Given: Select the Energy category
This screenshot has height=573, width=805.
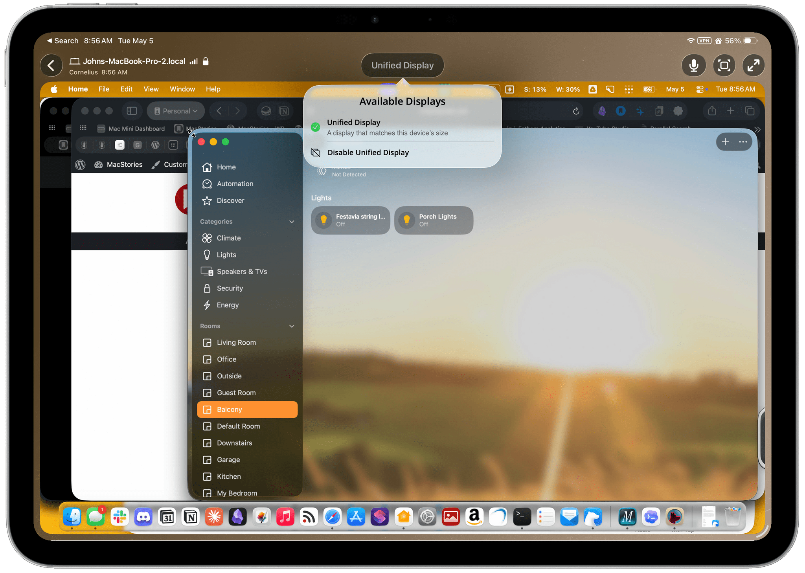Looking at the screenshot, I should point(247,305).
